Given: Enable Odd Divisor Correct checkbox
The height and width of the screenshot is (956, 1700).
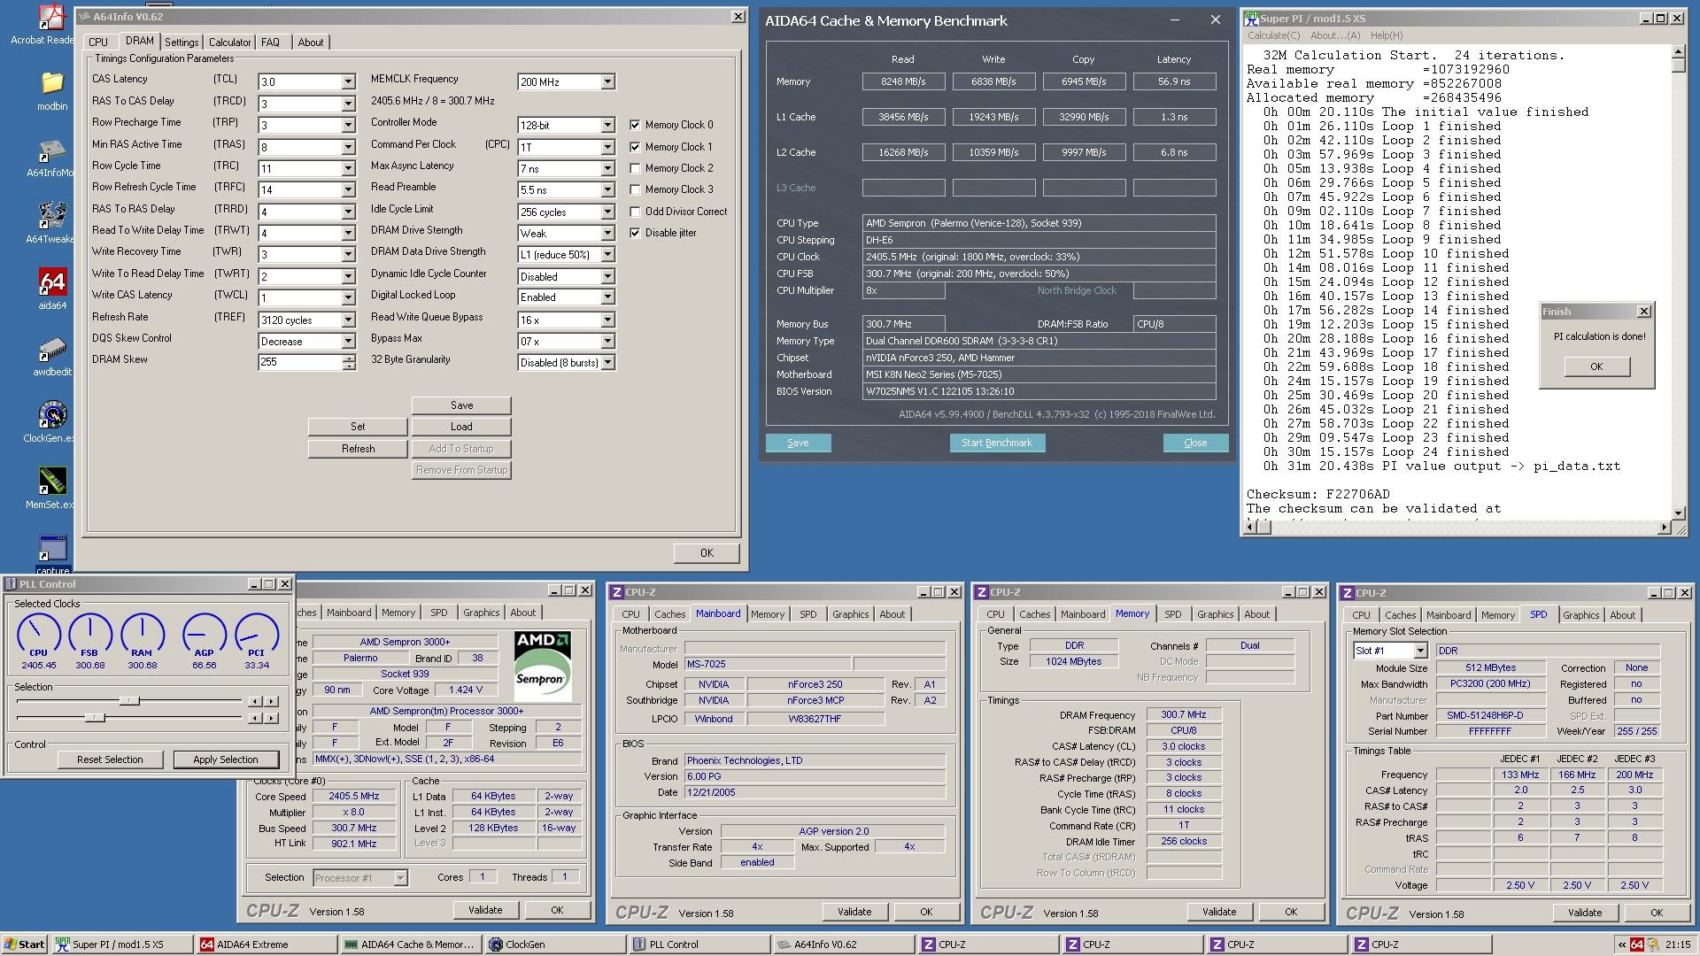Looking at the screenshot, I should coord(635,212).
